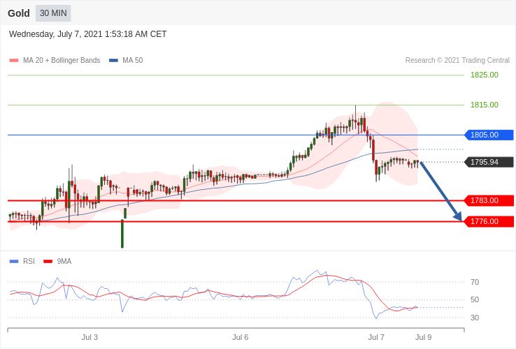Image resolution: width=516 pixels, height=349 pixels.
Task: Select the red 1783.00 support tag
Action: pyautogui.click(x=488, y=200)
